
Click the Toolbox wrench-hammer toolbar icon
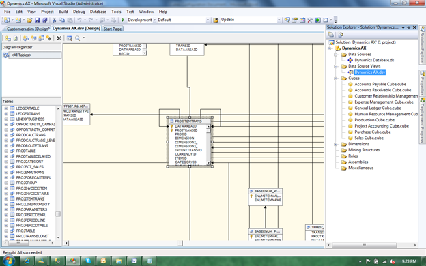(310, 20)
